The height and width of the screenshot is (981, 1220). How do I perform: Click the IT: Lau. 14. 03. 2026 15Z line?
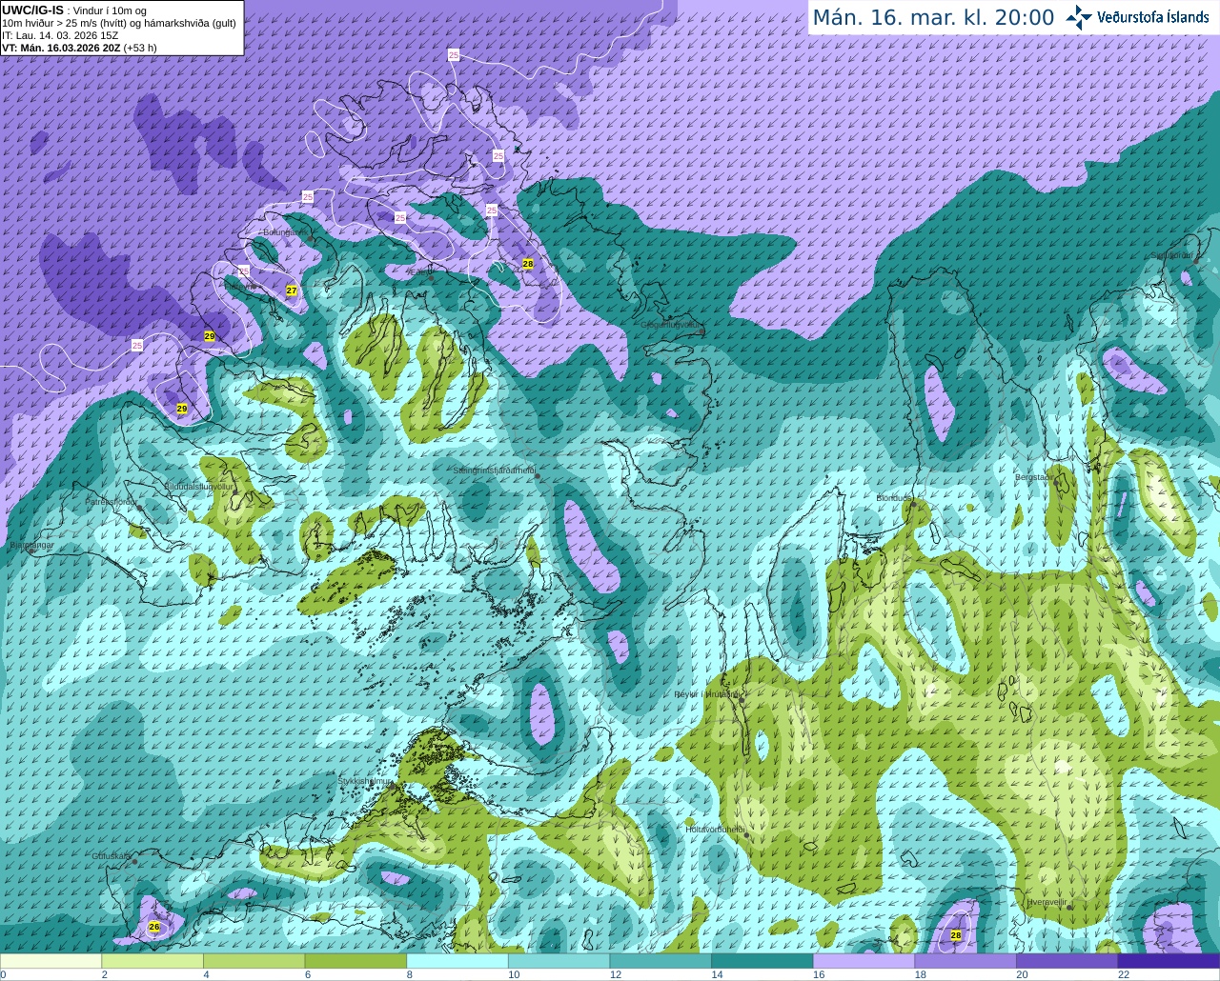click(x=60, y=35)
